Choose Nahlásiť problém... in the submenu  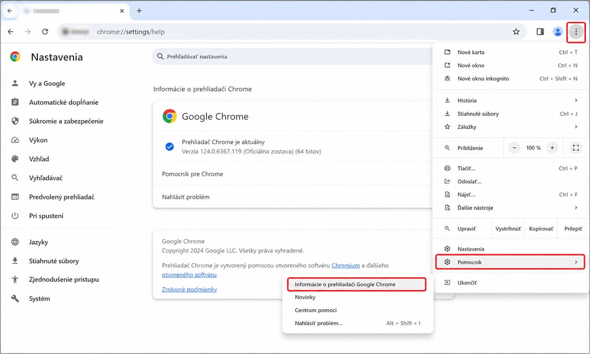pos(358,324)
